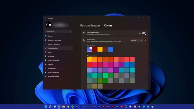Choose the pure red Windows color at row two start

click(x=89, y=64)
